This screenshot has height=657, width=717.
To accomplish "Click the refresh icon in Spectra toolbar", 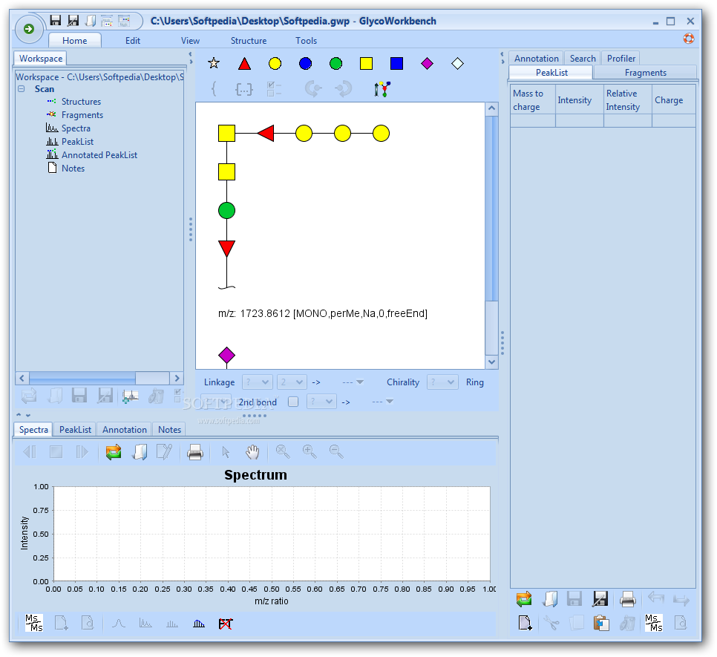I will click(114, 451).
